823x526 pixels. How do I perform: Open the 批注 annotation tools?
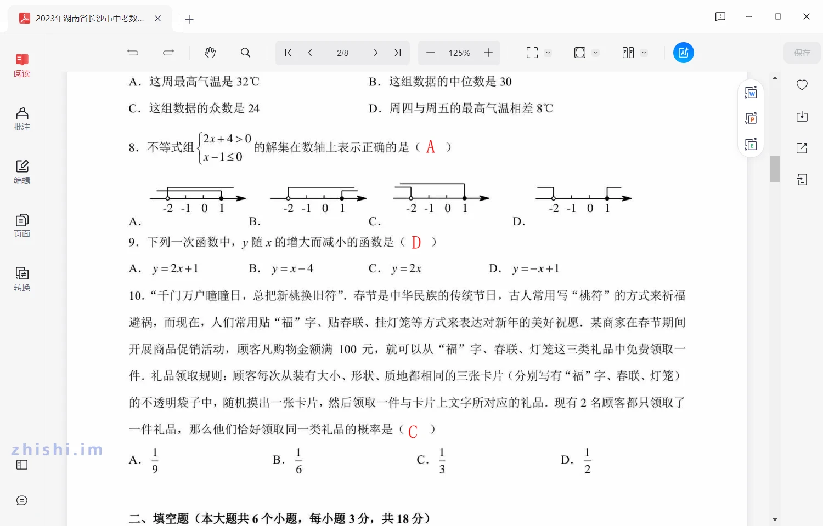(22, 119)
